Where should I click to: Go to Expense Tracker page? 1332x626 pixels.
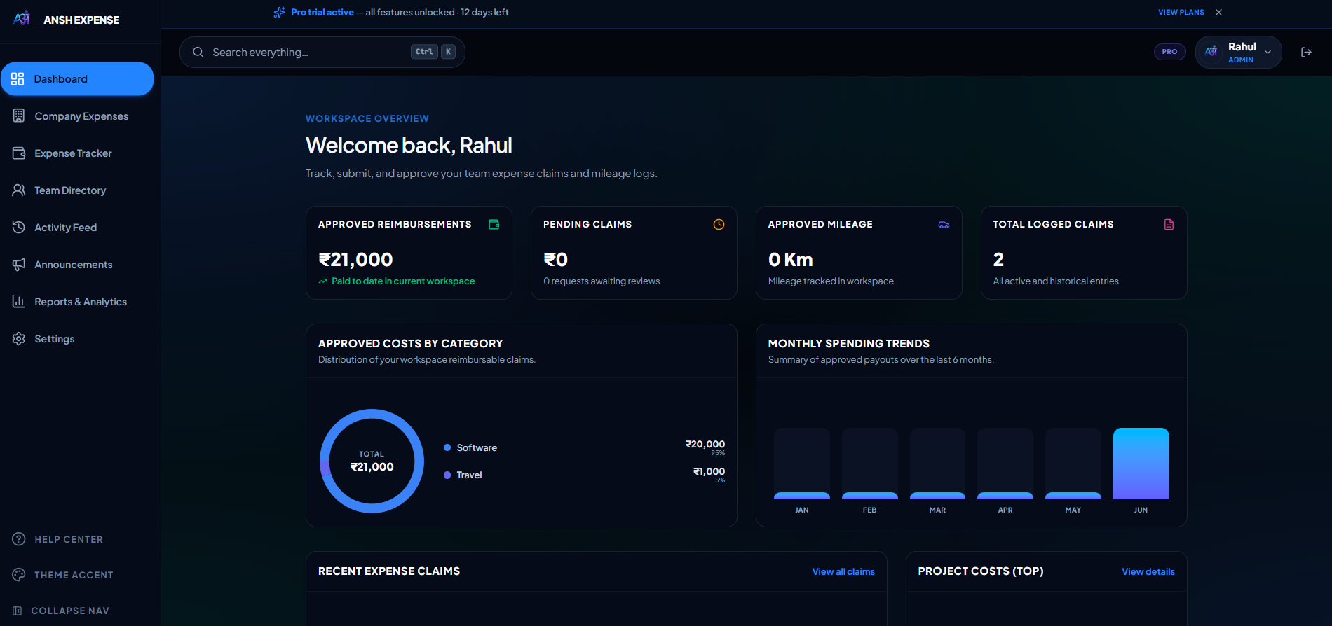point(77,153)
